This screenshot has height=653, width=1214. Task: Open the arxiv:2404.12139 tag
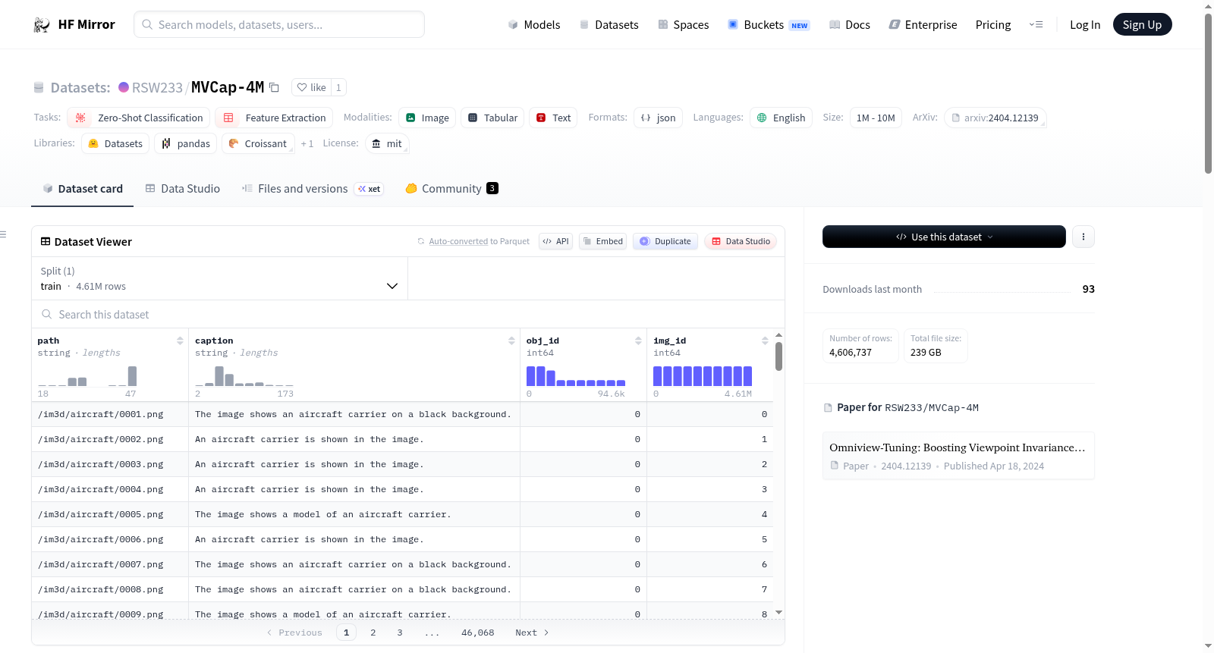pos(995,118)
